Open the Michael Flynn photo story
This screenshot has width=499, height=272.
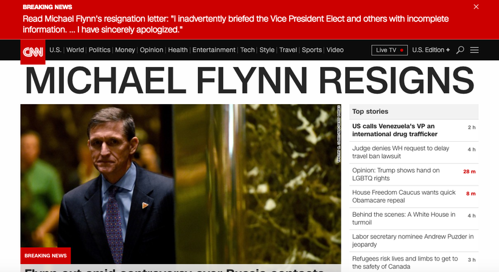[x=181, y=184]
